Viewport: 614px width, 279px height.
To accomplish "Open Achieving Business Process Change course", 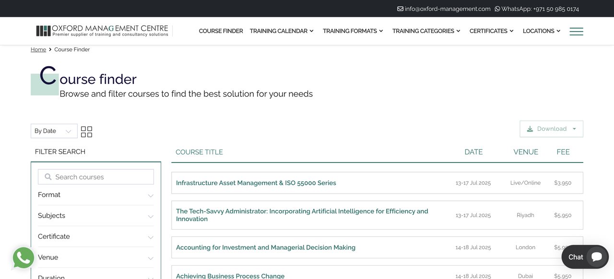I will [x=230, y=276].
